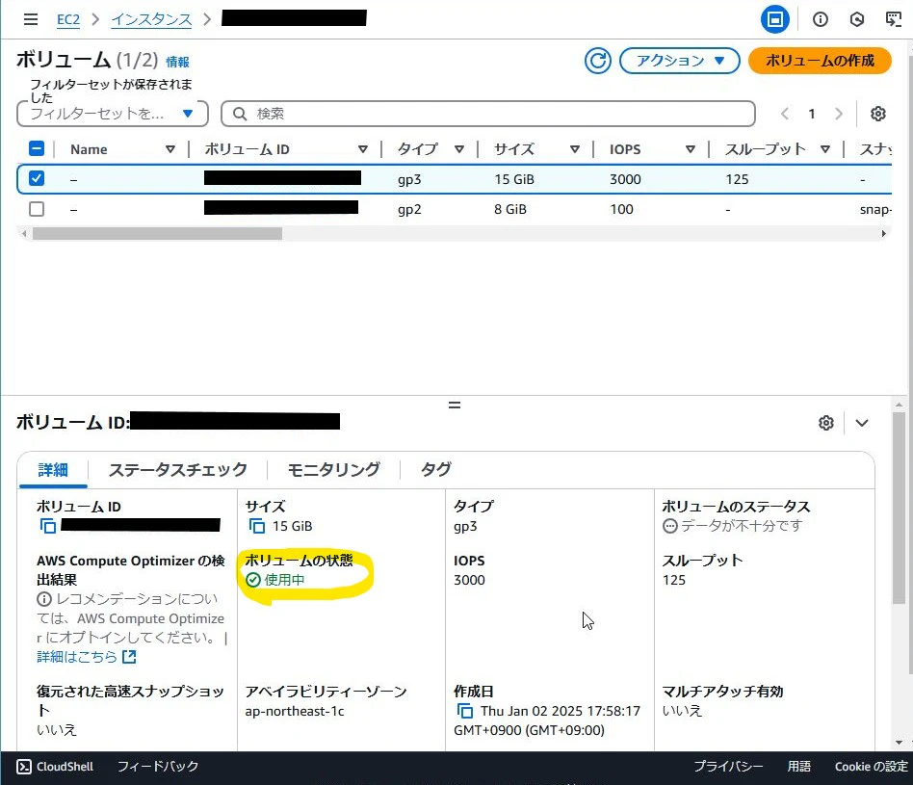Go to next page of volumes
913x785 pixels.
point(839,114)
